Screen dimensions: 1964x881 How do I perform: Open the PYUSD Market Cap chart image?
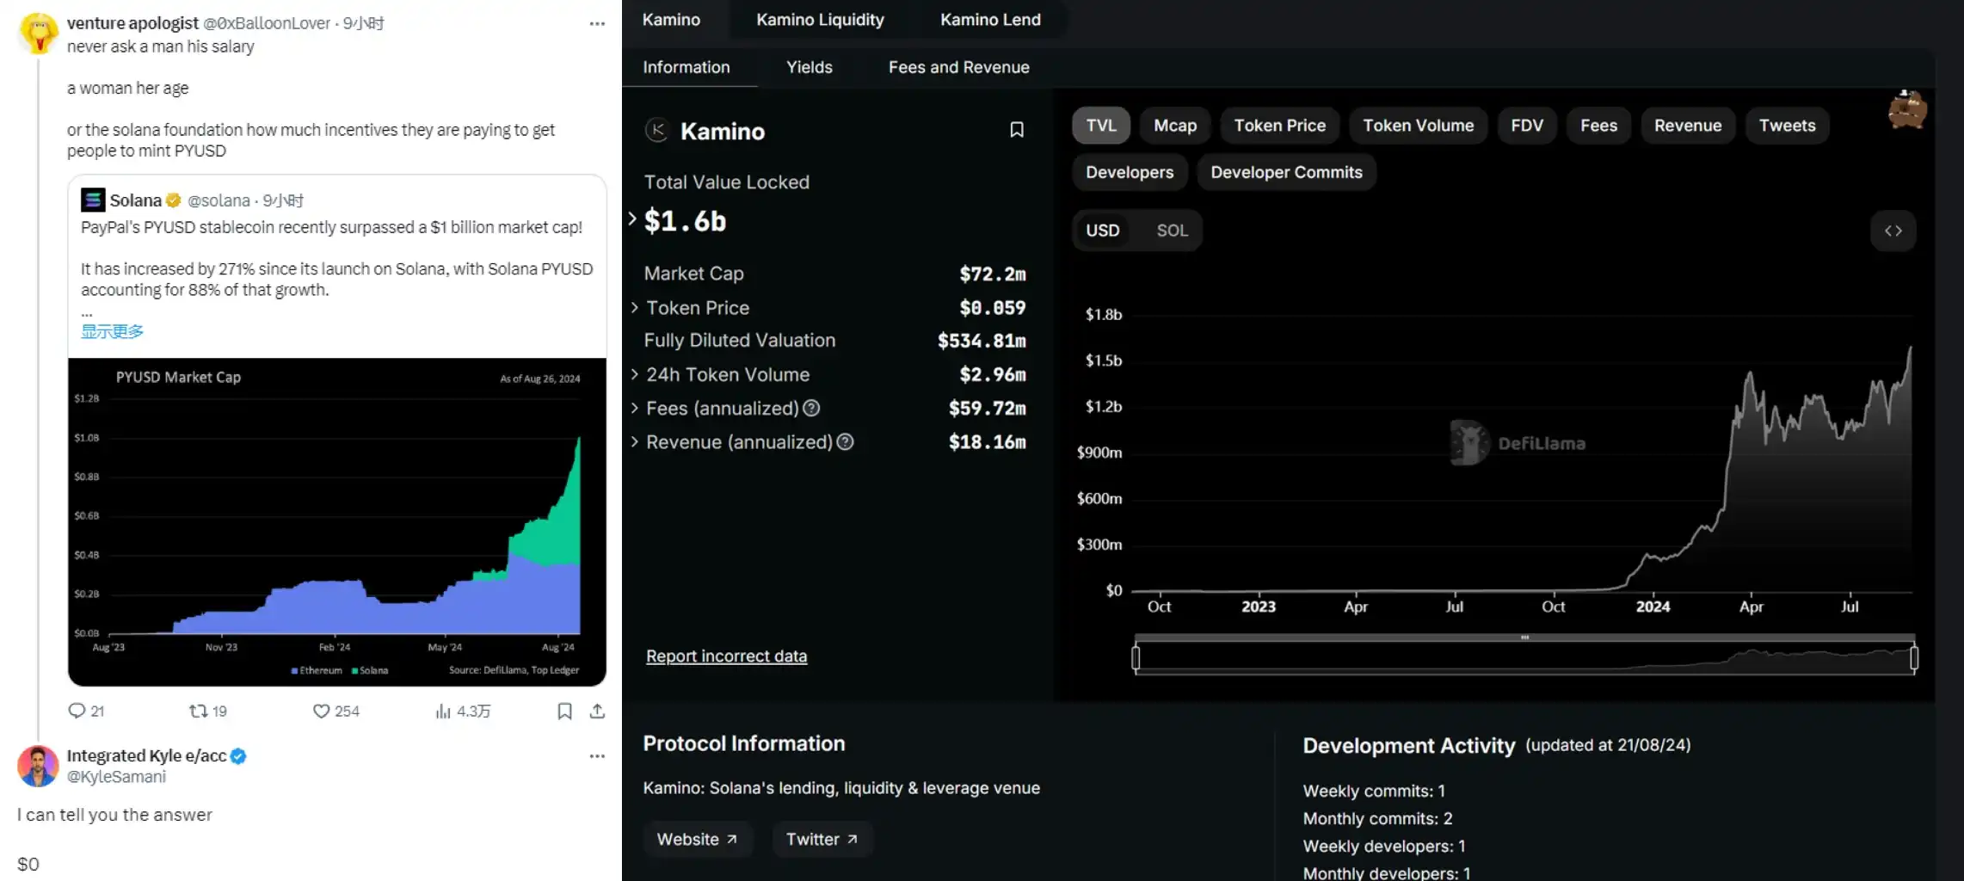coord(337,522)
